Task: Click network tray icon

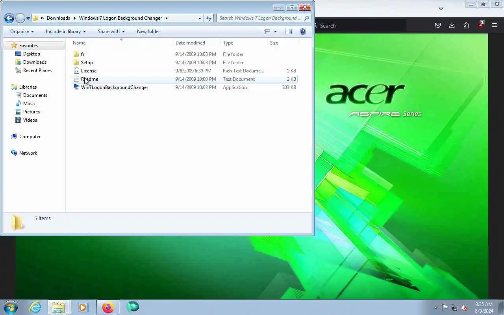Action: coord(455,308)
